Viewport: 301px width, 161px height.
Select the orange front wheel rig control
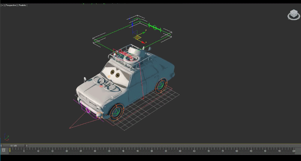[117, 112]
